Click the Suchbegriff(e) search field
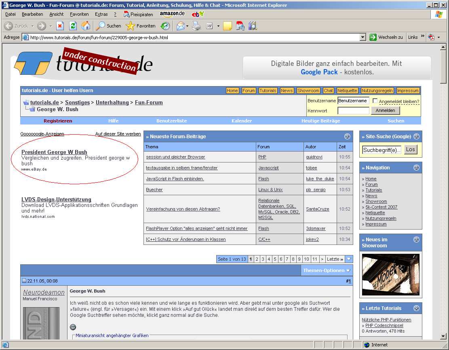The width and height of the screenshot is (449, 350). tap(382, 150)
